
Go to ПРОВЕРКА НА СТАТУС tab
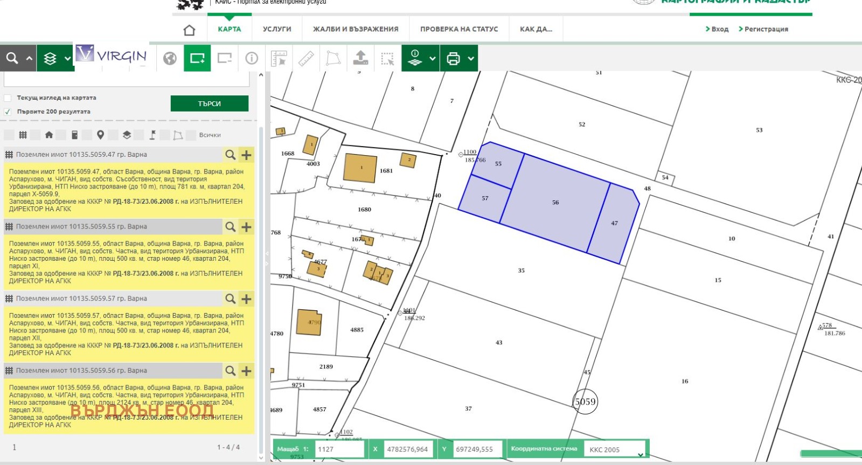(459, 29)
